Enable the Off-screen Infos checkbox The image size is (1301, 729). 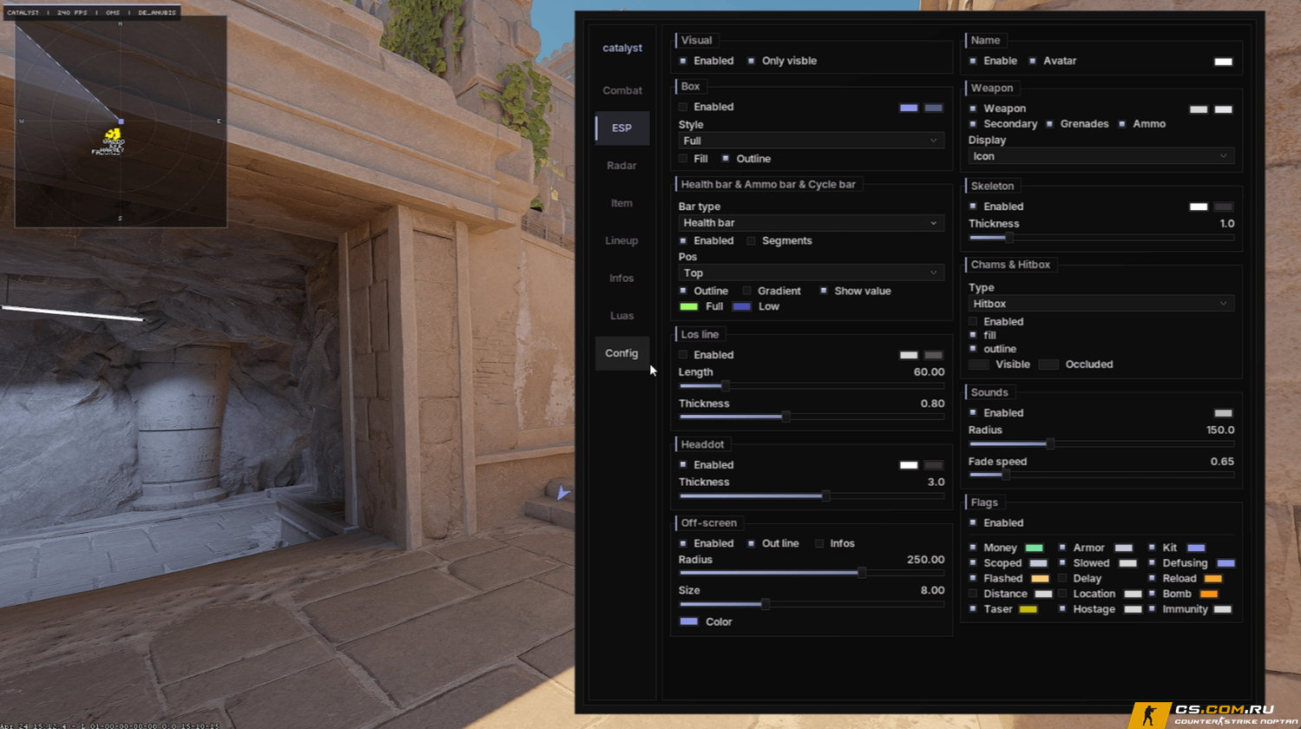818,543
